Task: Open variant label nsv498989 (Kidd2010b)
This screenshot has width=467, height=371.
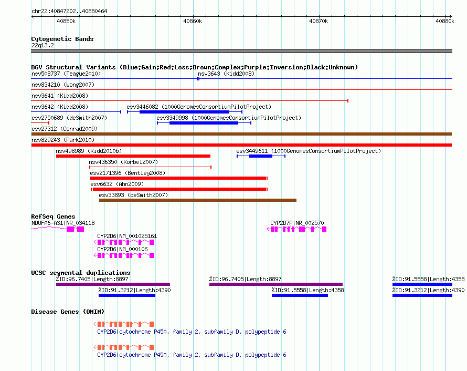Action: coord(89,151)
